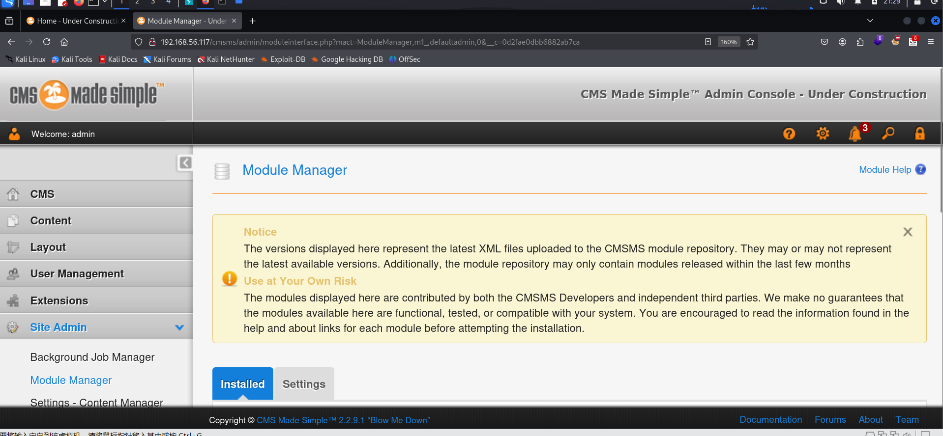Open the Firefox hamburger menu

(931, 42)
